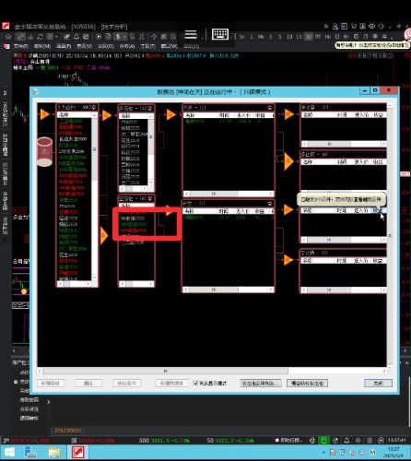The height and width of the screenshot is (461, 411).
Task: Click the 关闭 button in the stock pool dialog
Action: pyautogui.click(x=378, y=383)
